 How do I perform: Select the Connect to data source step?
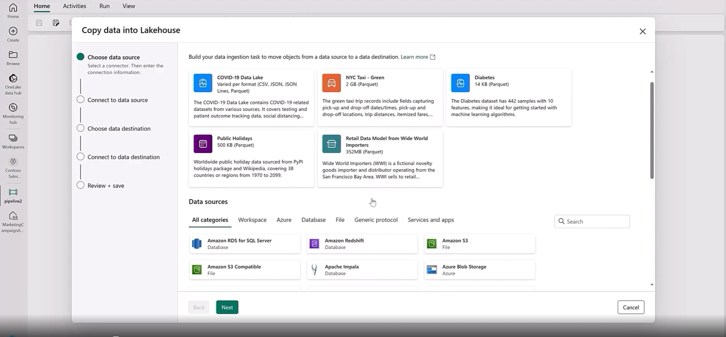tap(117, 100)
